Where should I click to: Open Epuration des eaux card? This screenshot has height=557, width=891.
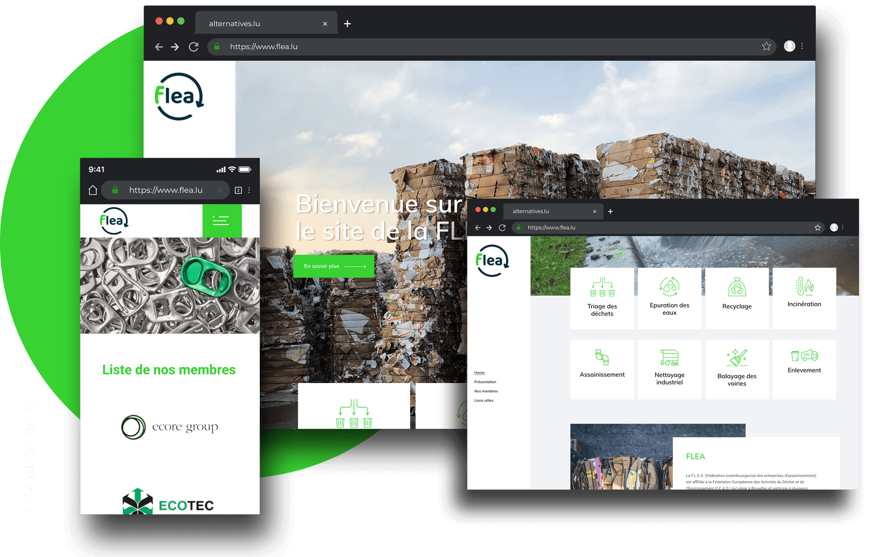coord(669,298)
